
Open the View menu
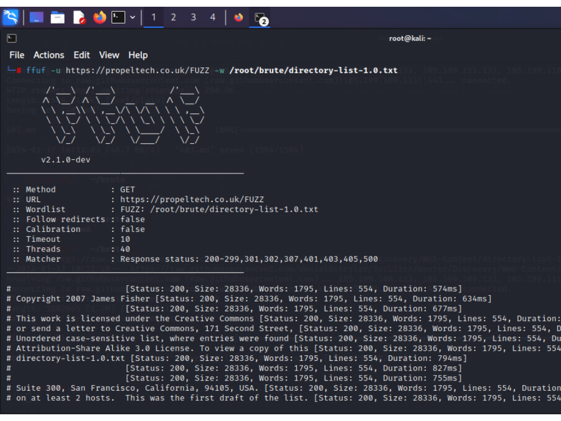109,55
